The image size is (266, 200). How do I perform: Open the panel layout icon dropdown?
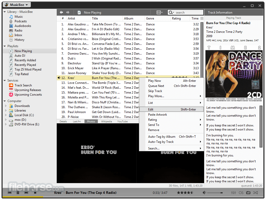pyautogui.click(x=159, y=12)
